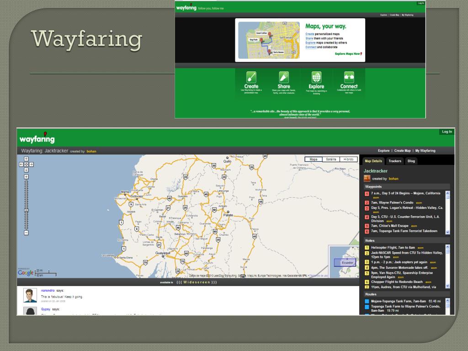Click the Create shovel icon on the homepage
Viewport: 468px width, 351px height.
click(x=251, y=77)
